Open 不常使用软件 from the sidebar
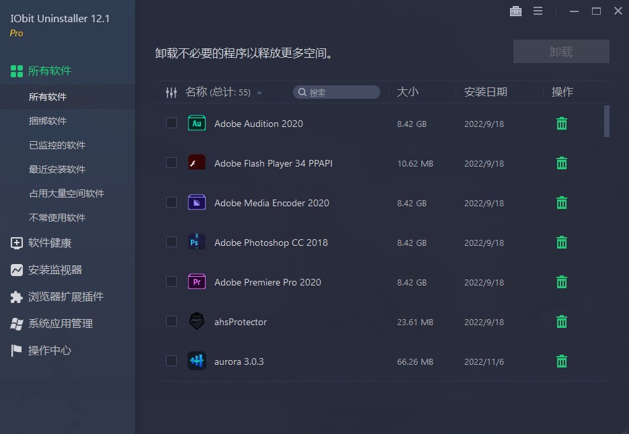Image resolution: width=629 pixels, height=434 pixels. point(56,217)
